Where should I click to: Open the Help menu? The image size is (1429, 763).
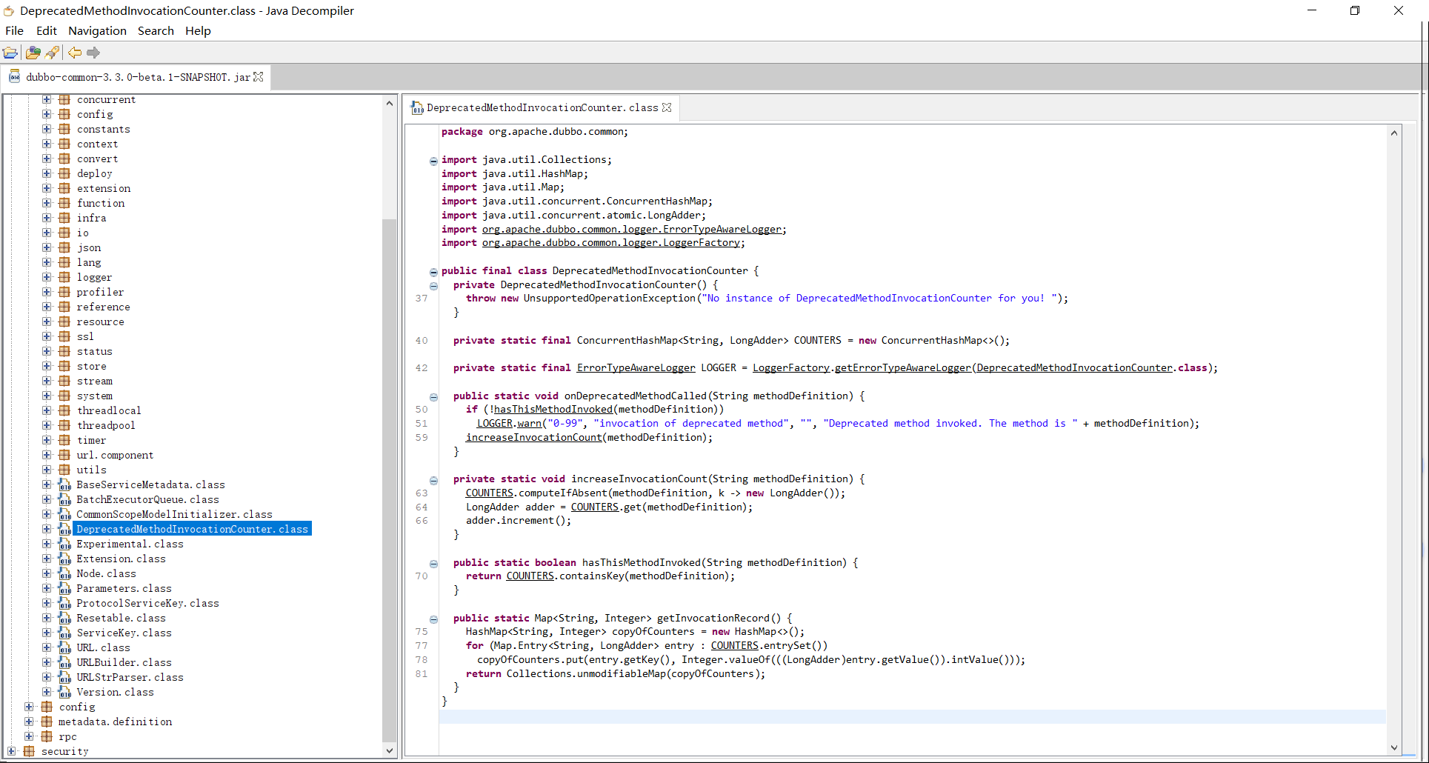(198, 30)
